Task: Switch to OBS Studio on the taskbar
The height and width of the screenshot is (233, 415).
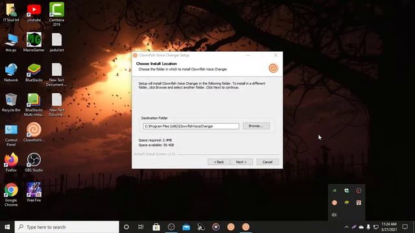Action: tap(171, 227)
